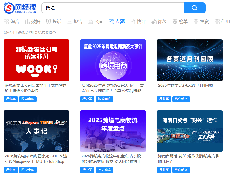Click the 榜单 trophy icon
This screenshot has width=231, height=177.
coord(174,21)
